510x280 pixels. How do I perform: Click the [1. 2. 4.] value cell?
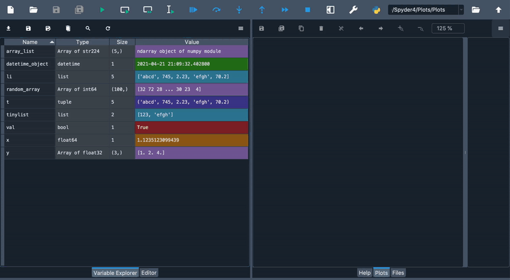tap(191, 153)
